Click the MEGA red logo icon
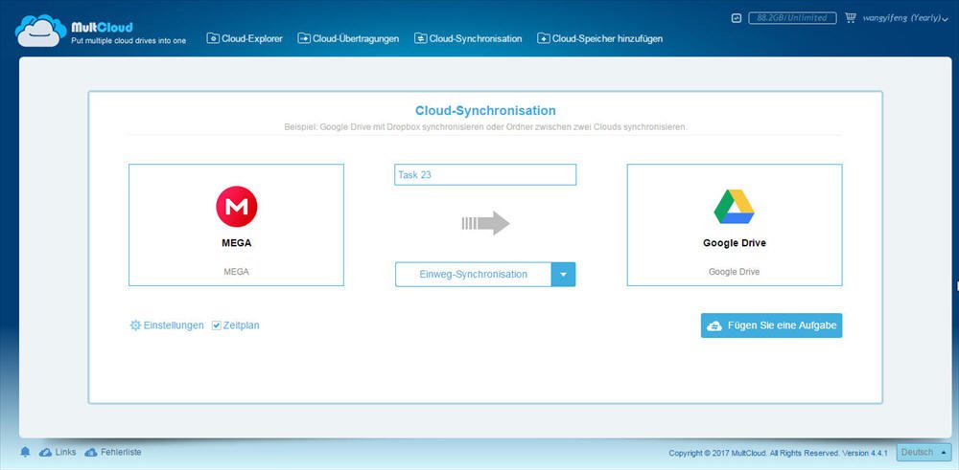The width and height of the screenshot is (959, 470). (237, 207)
